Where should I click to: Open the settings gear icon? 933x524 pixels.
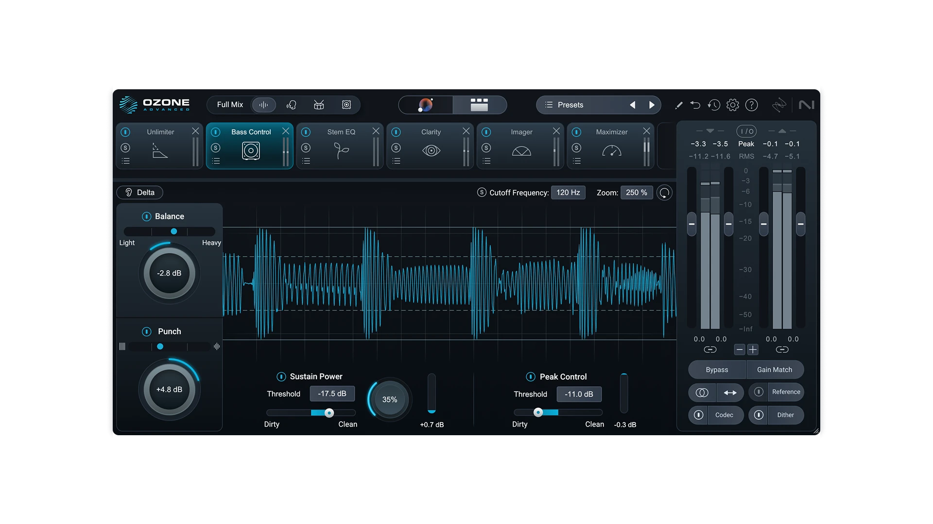[732, 105]
